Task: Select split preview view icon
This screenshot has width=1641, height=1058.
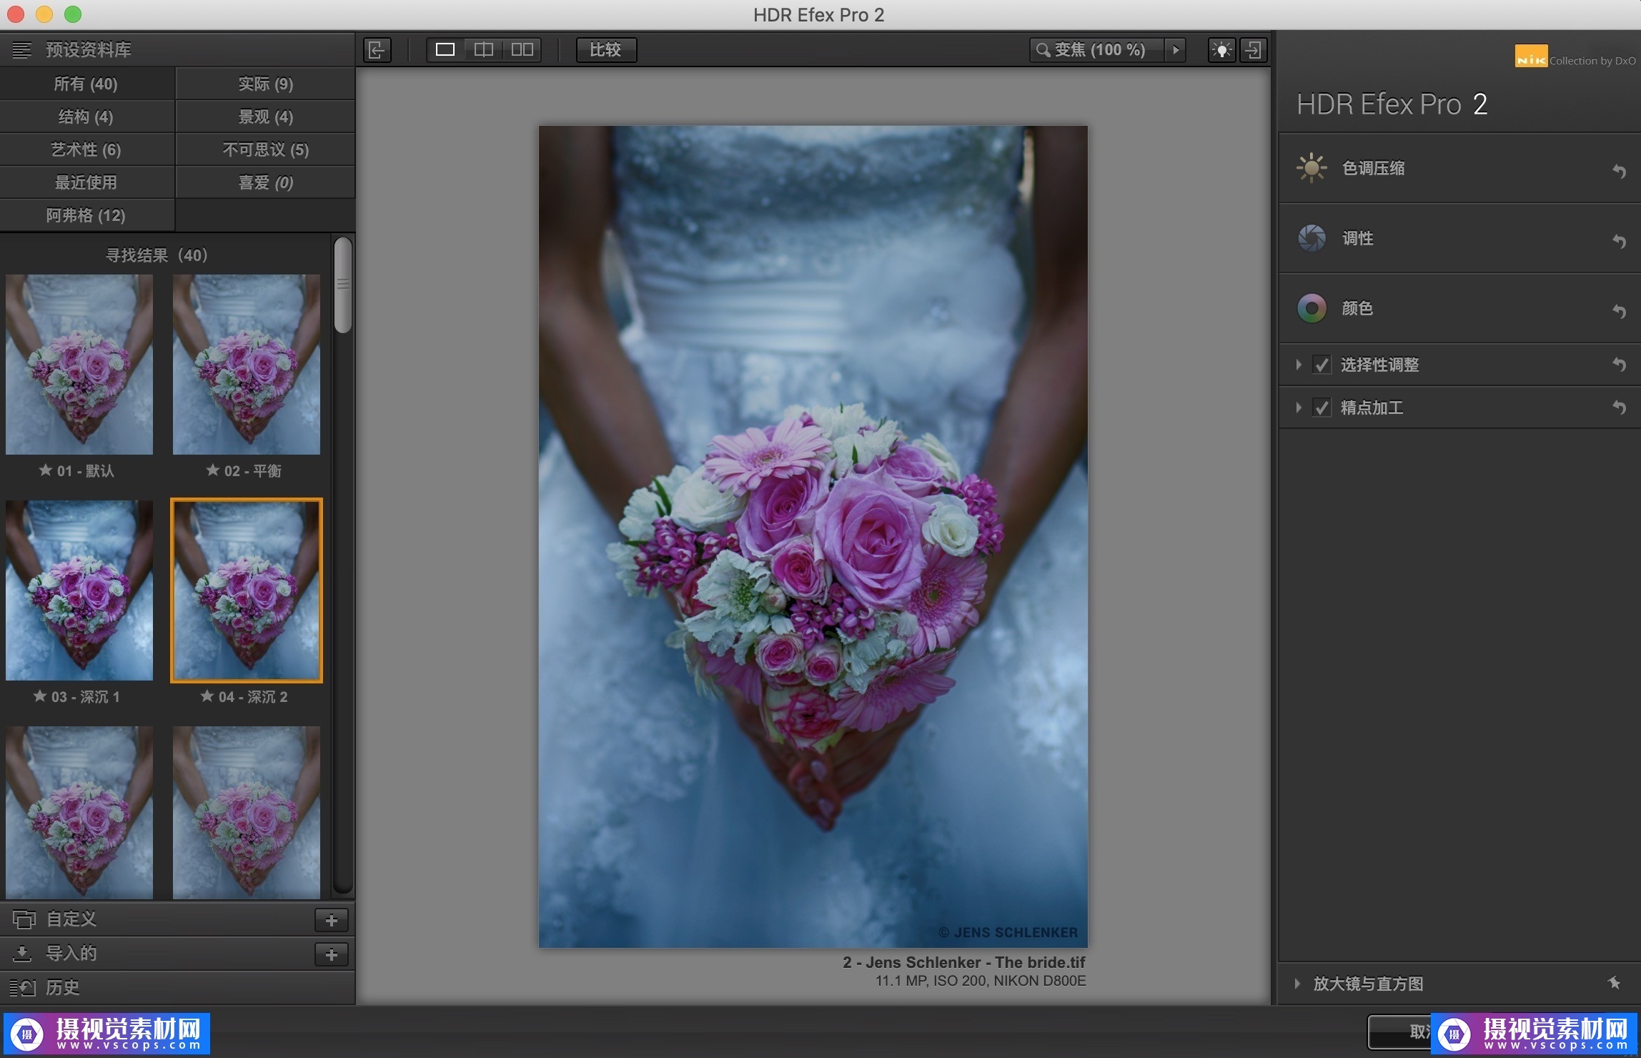Action: pos(484,50)
